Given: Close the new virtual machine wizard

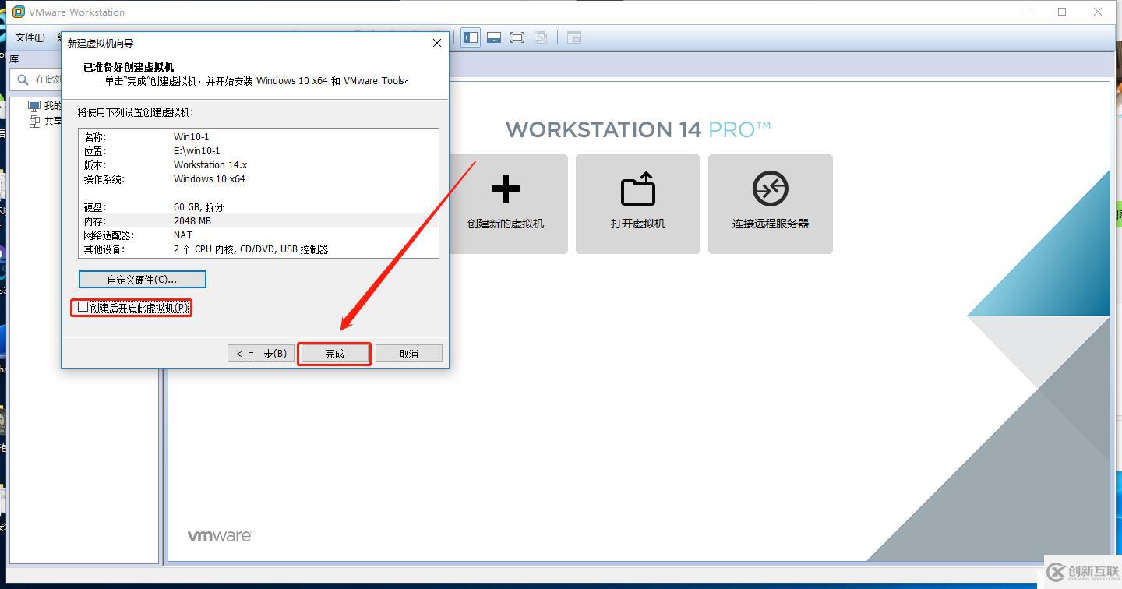Looking at the screenshot, I should point(436,43).
